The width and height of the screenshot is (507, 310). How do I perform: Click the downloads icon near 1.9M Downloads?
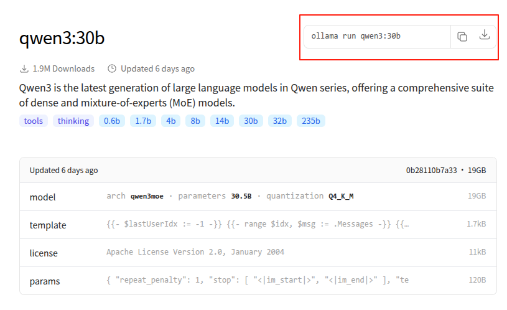pos(24,68)
